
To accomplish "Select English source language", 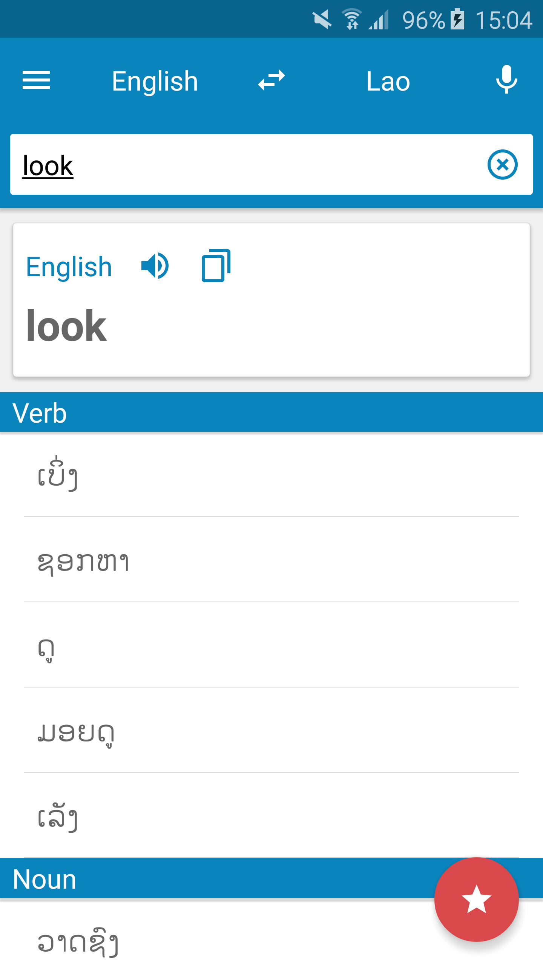I will pos(155,81).
